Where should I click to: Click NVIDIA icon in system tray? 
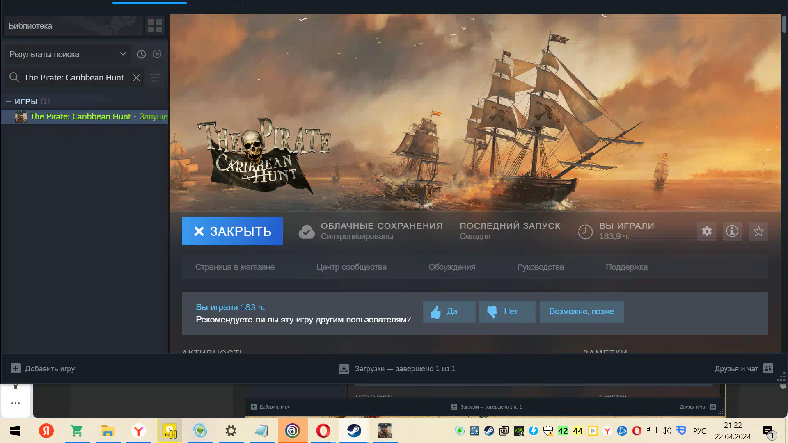[x=519, y=431]
